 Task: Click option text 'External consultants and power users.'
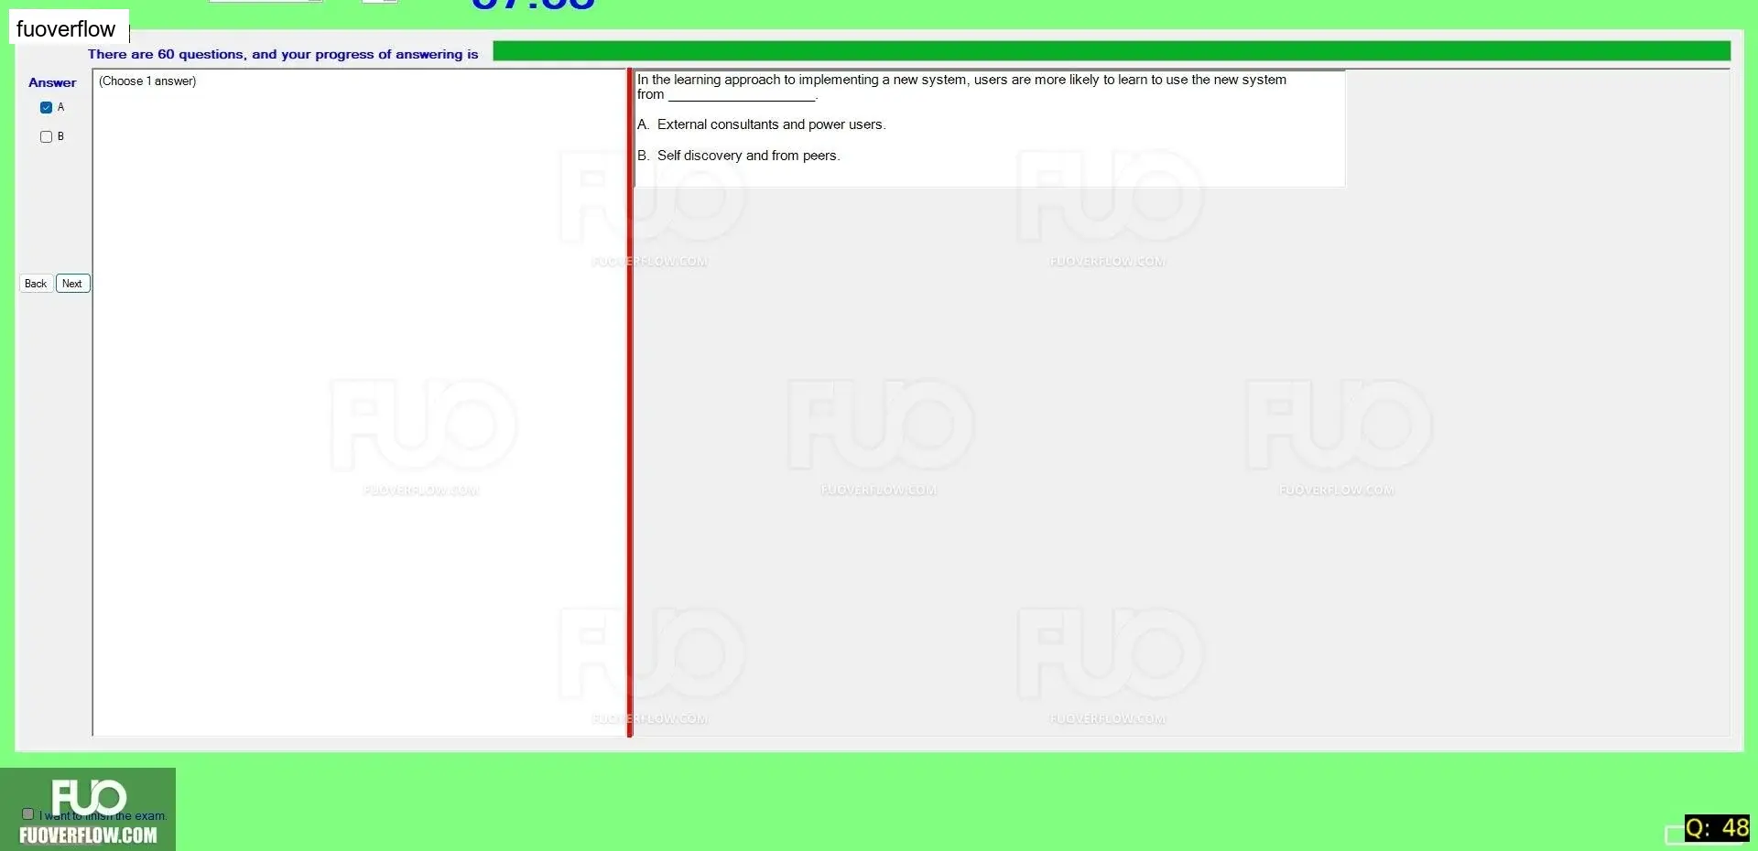tap(771, 124)
